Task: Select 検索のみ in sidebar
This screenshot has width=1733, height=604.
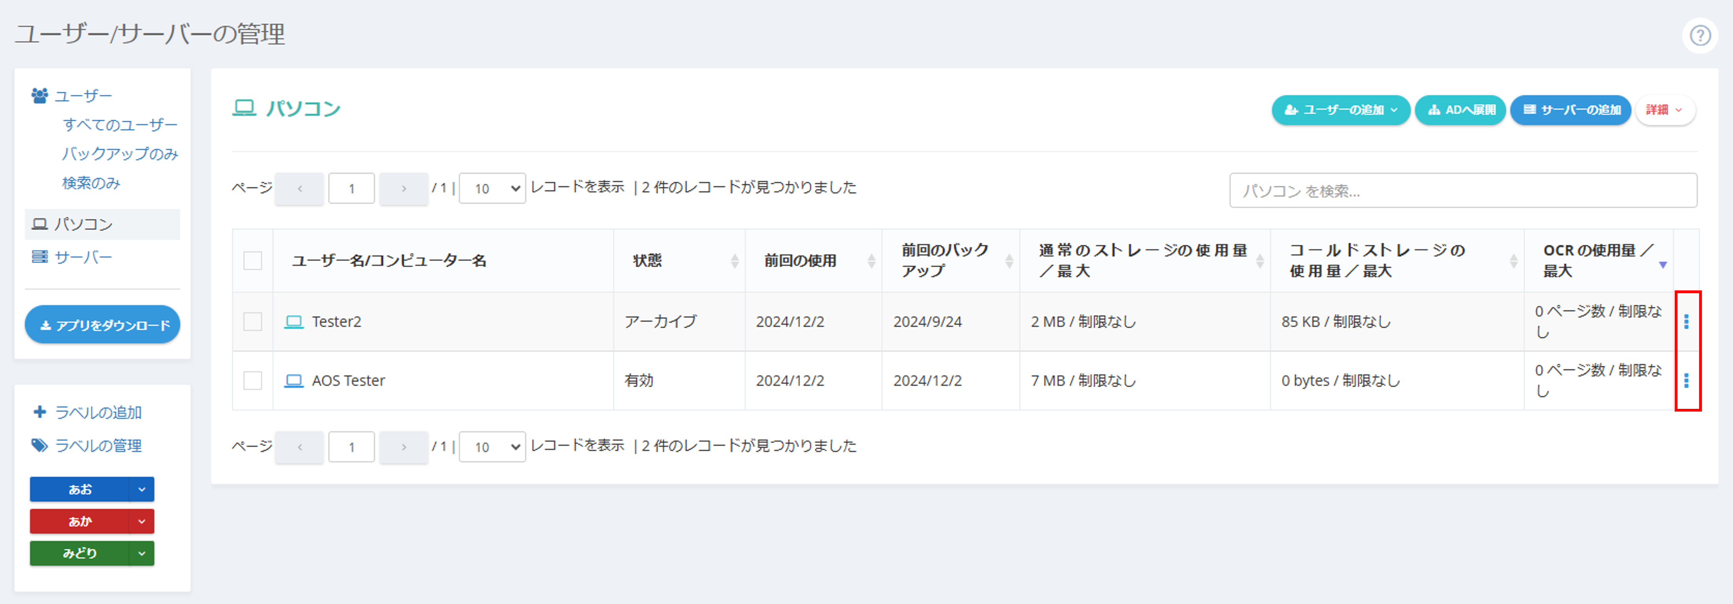Action: click(91, 183)
